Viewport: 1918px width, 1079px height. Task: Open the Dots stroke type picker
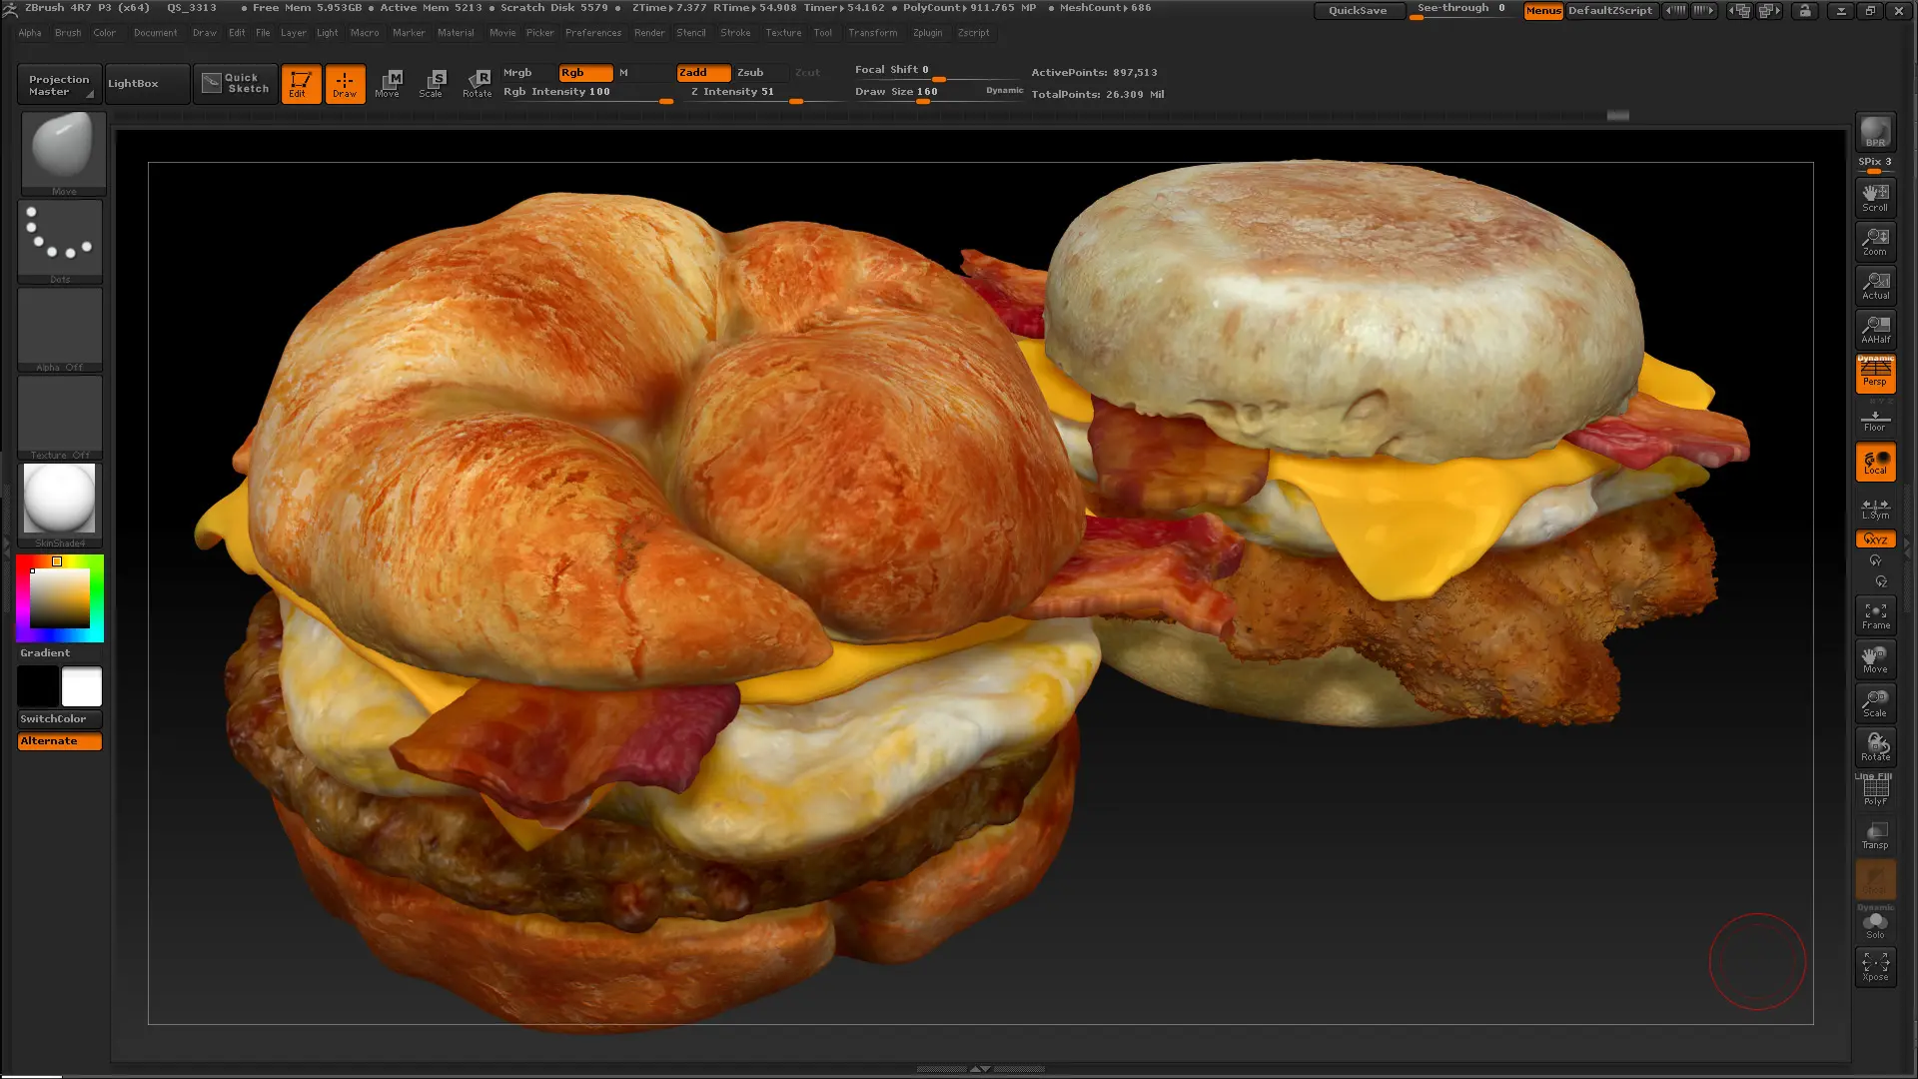click(x=60, y=241)
